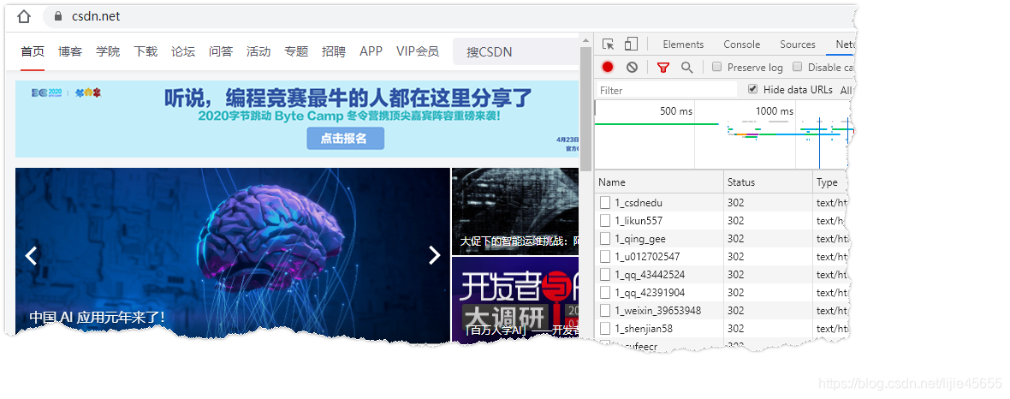The height and width of the screenshot is (399, 1010).
Task: Open 论坛 in CSDN navigation
Action: coord(183,51)
